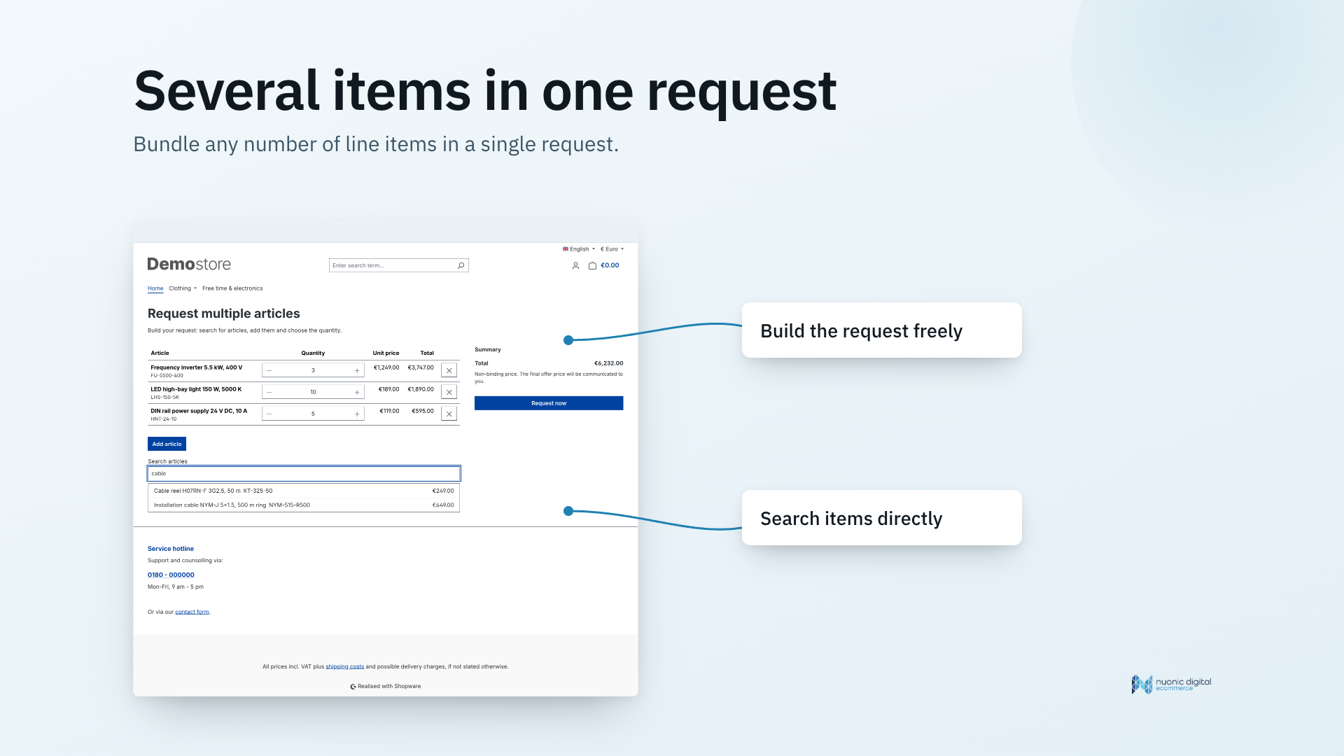Click the LED high-bay light quantity field
The image size is (1344, 756).
tap(313, 392)
